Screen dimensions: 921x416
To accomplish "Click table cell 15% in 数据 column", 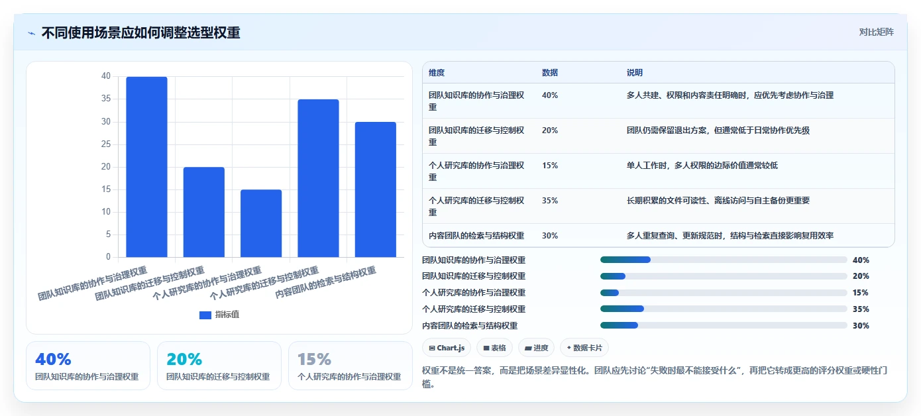I will pyautogui.click(x=550, y=166).
